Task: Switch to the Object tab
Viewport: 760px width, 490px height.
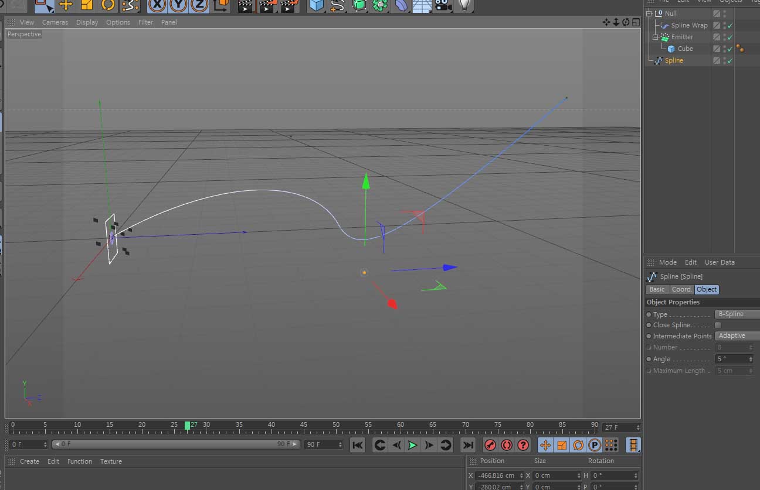Action: click(707, 289)
